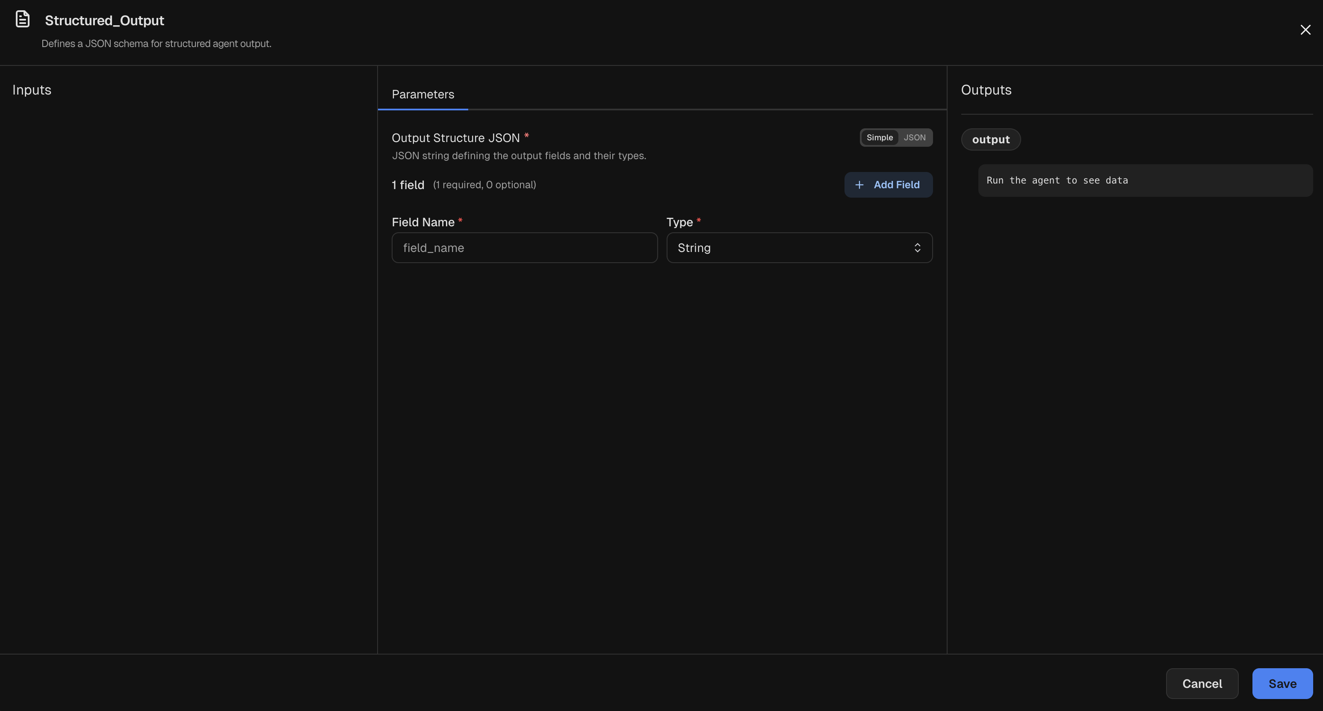Click the Outputs section heading
Viewport: 1323px width, 711px height.
click(x=985, y=89)
